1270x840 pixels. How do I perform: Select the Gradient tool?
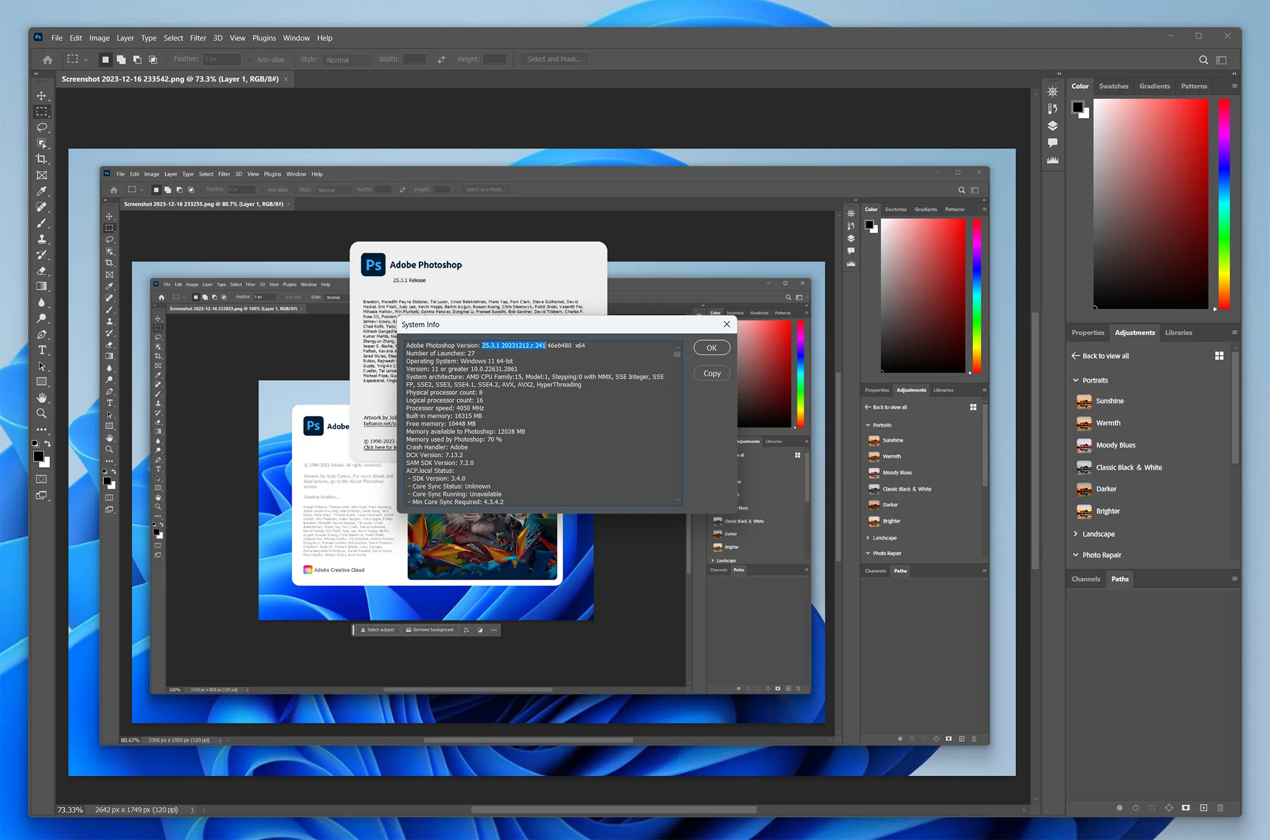pos(42,286)
